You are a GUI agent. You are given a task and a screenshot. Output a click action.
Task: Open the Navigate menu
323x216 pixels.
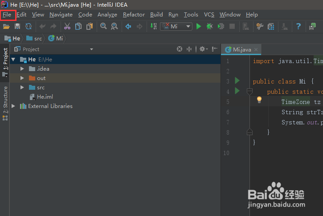61,15
